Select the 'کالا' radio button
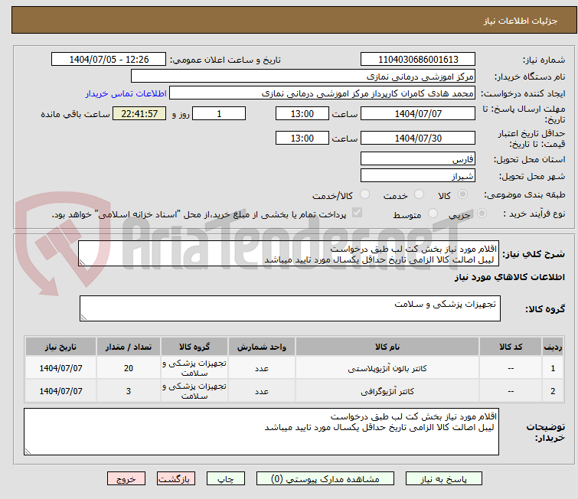This screenshot has width=578, height=499. (462, 194)
